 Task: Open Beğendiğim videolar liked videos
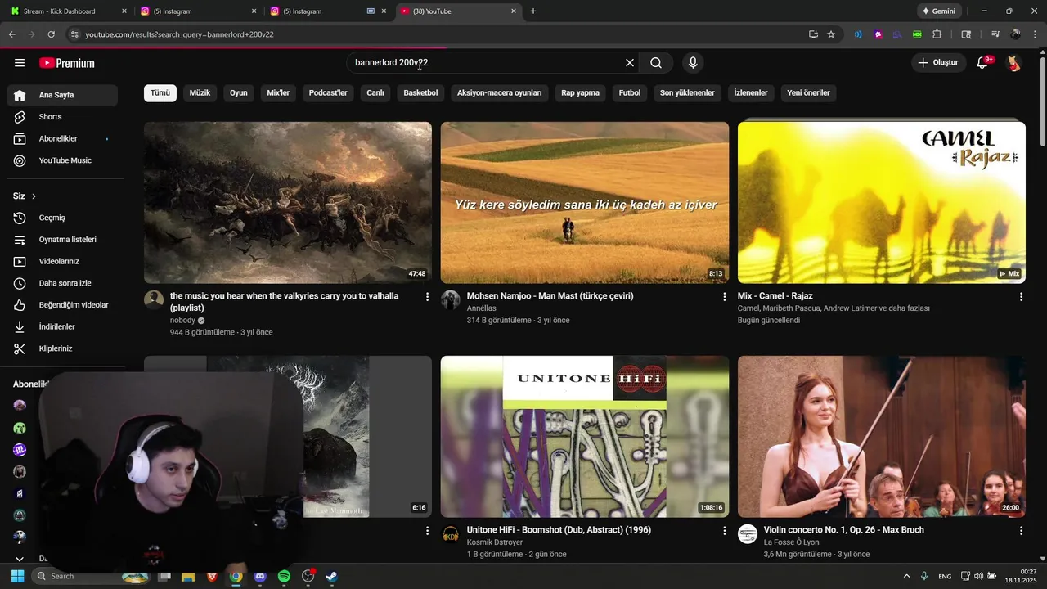[x=62, y=305]
